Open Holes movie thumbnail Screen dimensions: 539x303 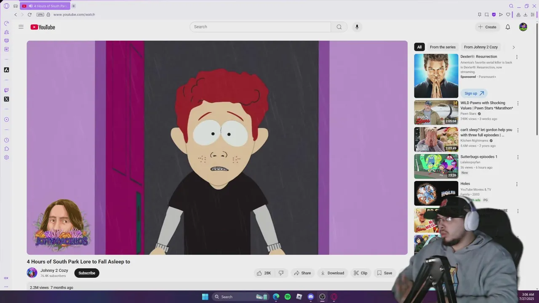(436, 193)
